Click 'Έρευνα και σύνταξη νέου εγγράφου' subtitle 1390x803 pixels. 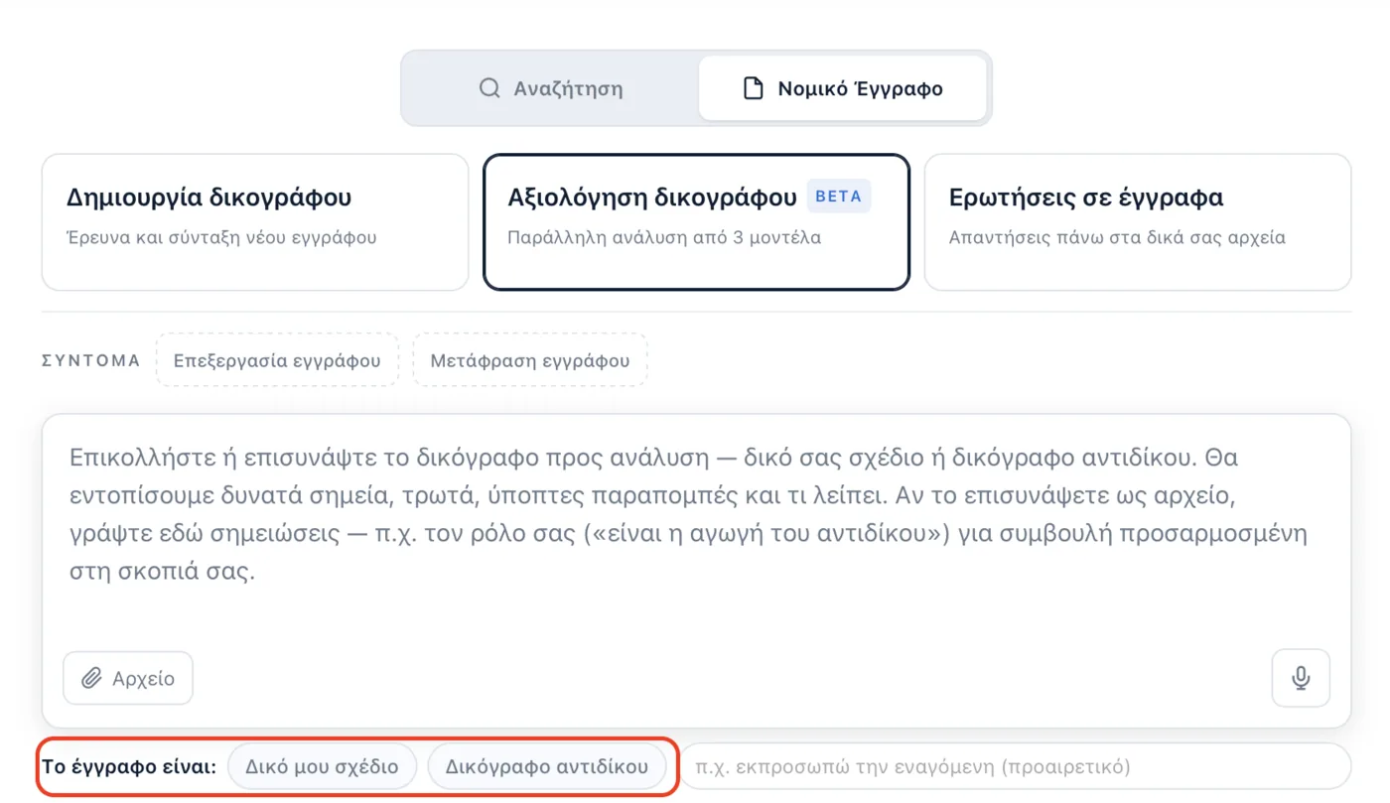click(x=221, y=238)
